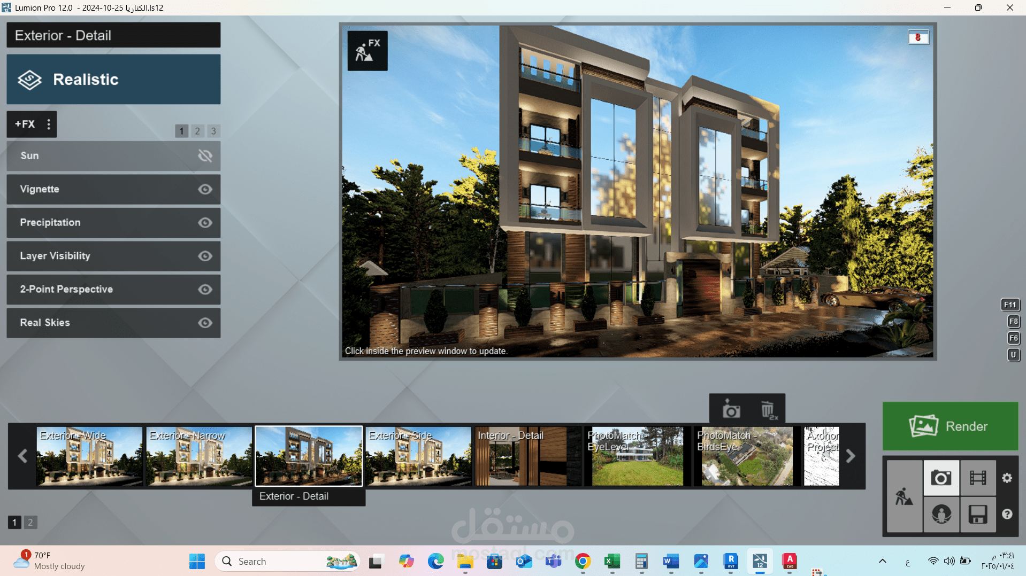Hide the Precipitation effect

point(205,223)
